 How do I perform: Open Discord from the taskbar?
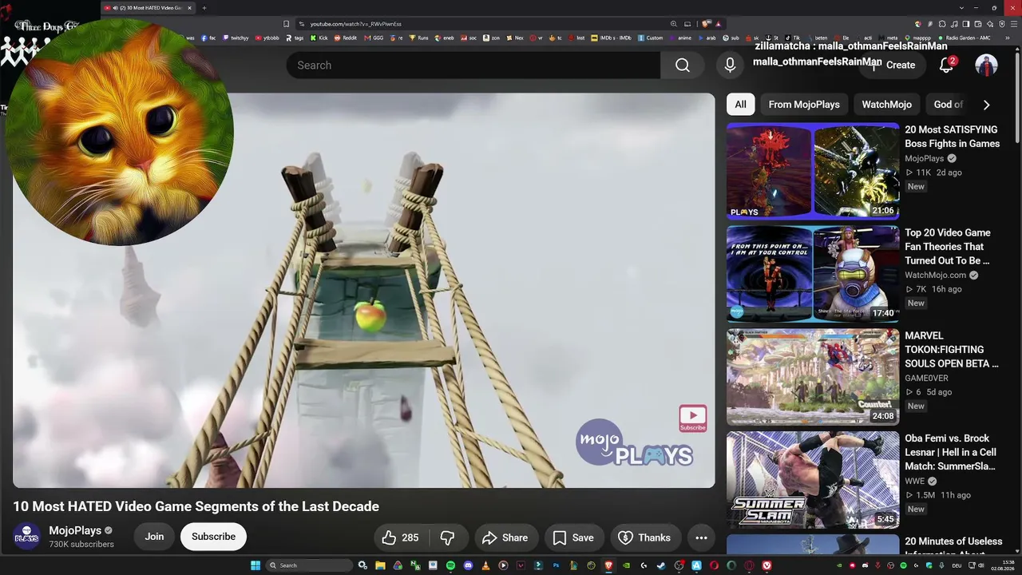(468, 565)
